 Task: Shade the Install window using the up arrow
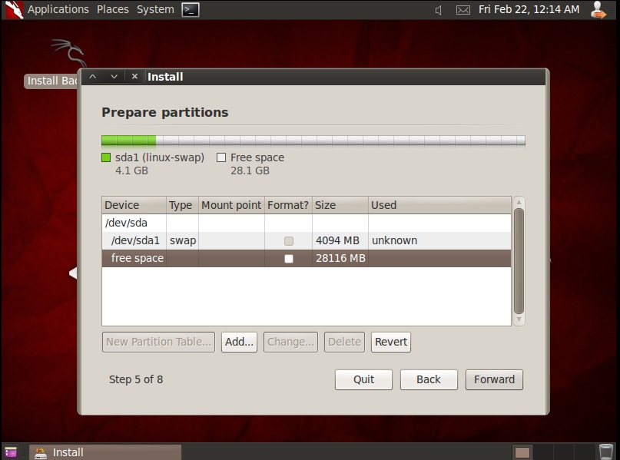(x=92, y=77)
